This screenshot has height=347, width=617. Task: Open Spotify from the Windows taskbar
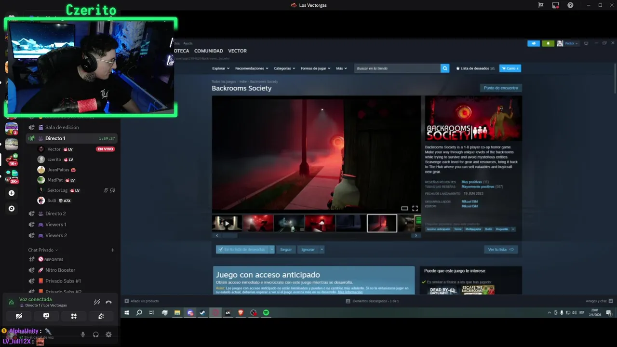(266, 313)
